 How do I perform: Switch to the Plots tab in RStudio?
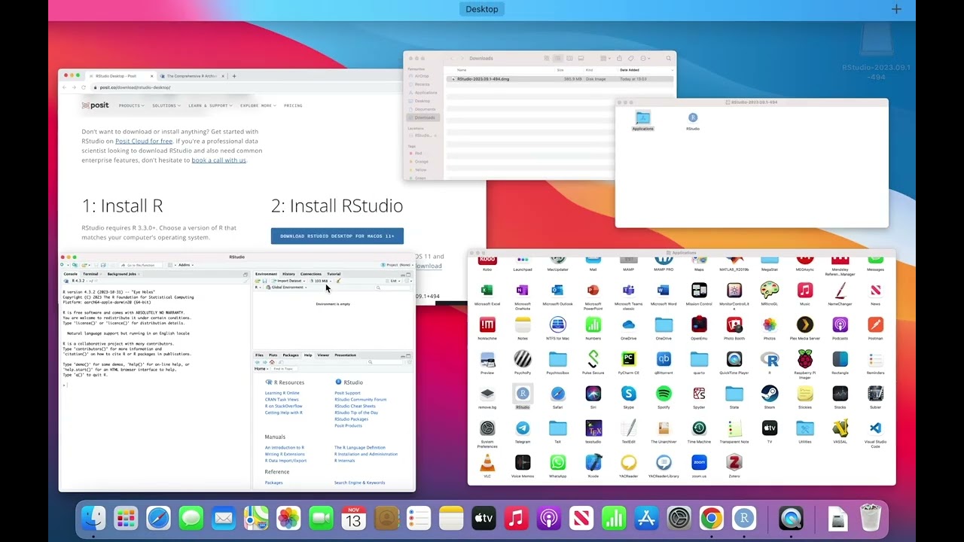coord(273,355)
